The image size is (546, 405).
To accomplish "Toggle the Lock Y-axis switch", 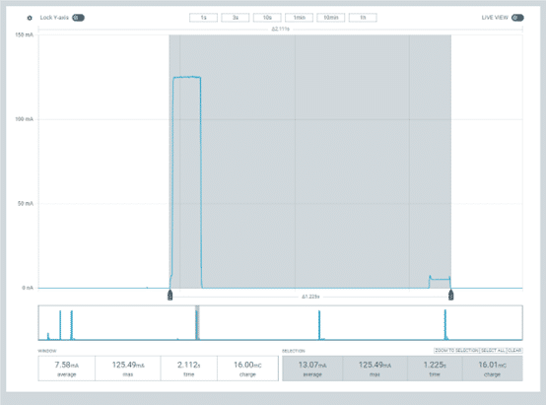I will coord(78,18).
